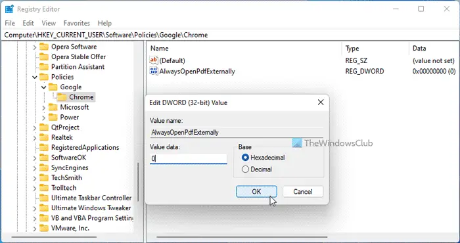
Task: Select the Opera Stable Offer folder icon
Action: tap(44, 57)
